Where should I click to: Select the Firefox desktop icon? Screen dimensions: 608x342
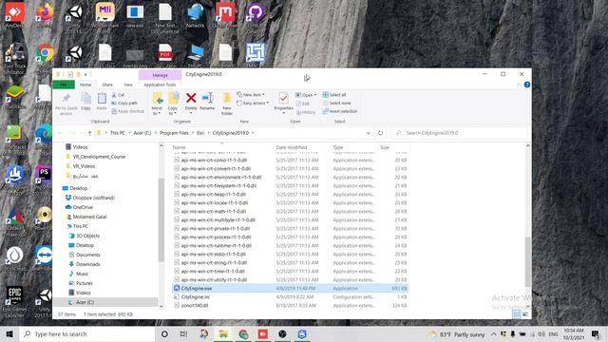(x=45, y=15)
